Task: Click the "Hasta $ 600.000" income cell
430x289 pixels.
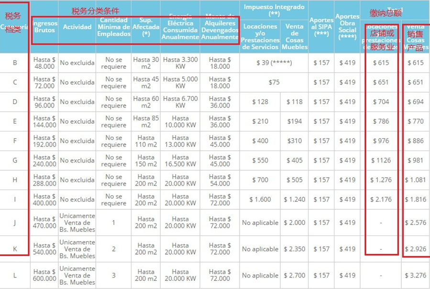Action: (x=44, y=275)
